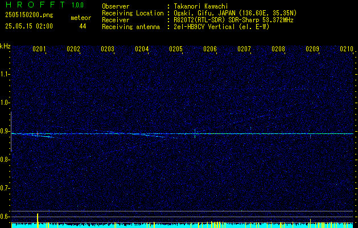Screen dimensions: 358x228
Task: Click the date stamp 25.05.15 02:00
Action: pos(29,26)
